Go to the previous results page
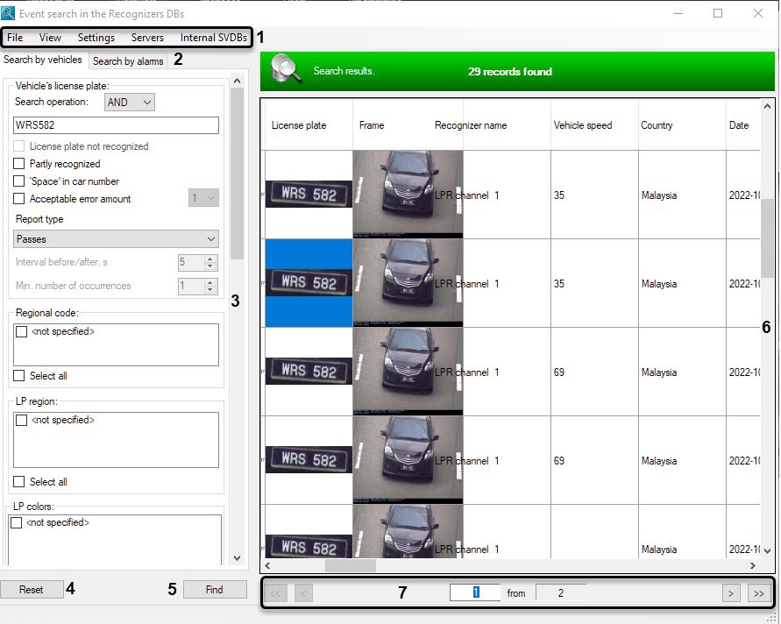The image size is (781, 624). (x=303, y=593)
